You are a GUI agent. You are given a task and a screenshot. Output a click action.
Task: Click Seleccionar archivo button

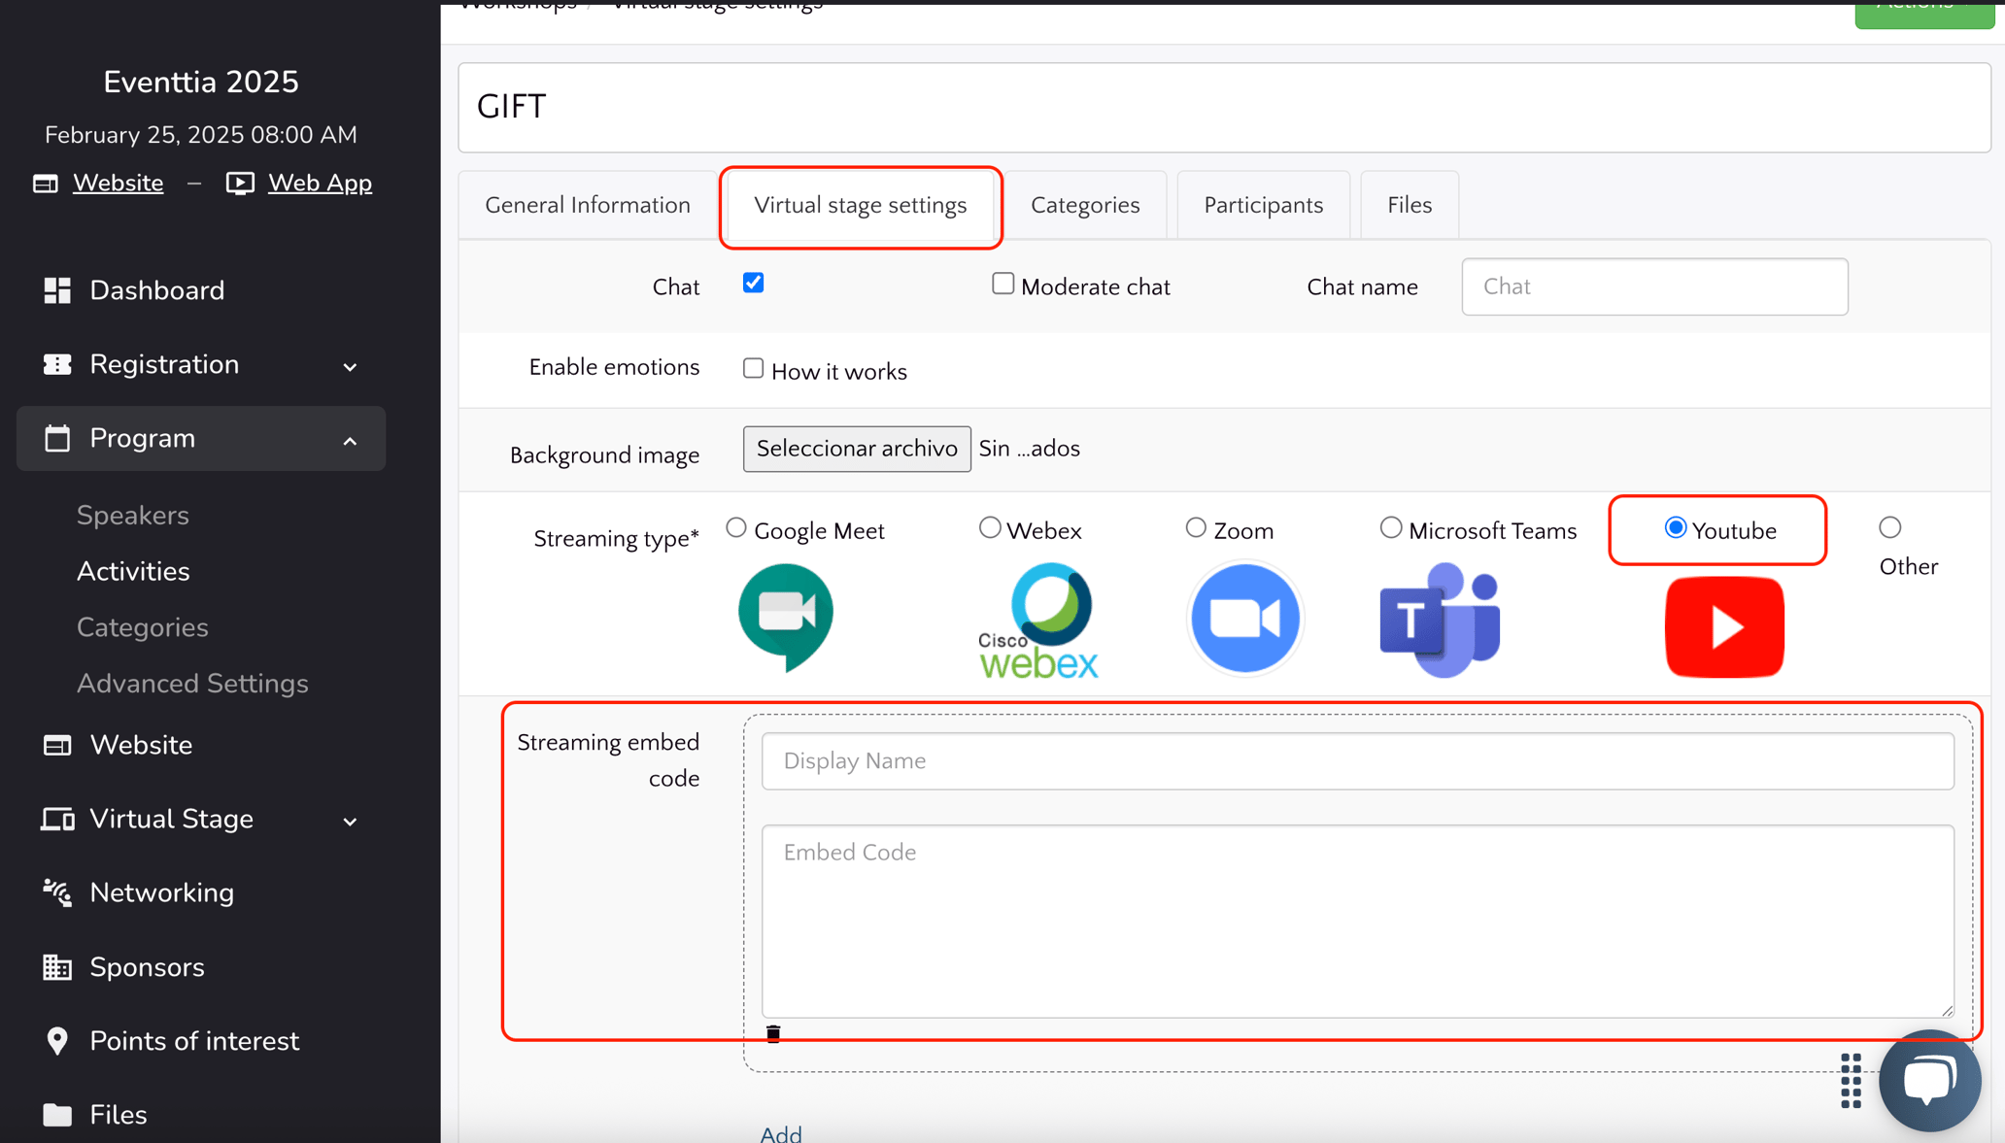click(x=857, y=449)
